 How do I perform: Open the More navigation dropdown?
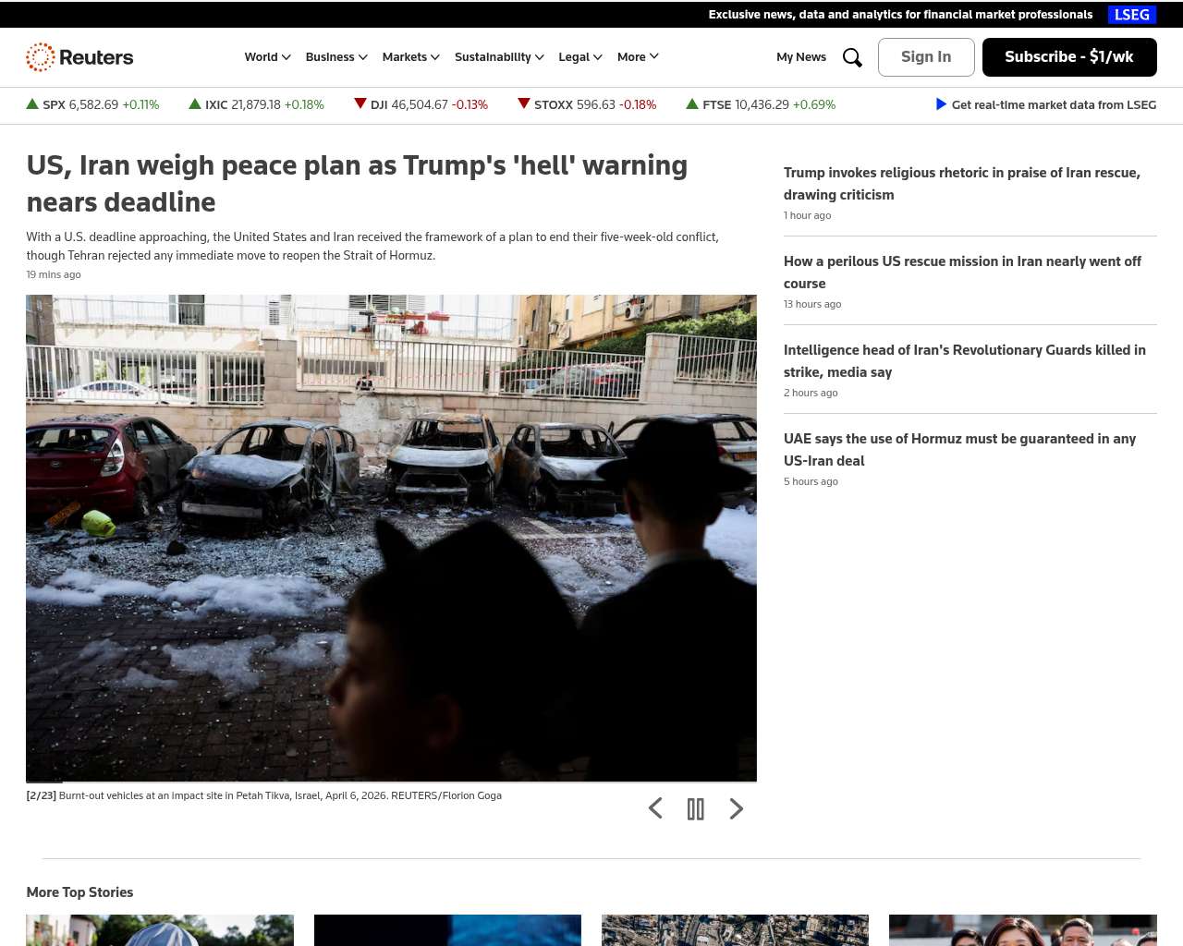point(638,57)
